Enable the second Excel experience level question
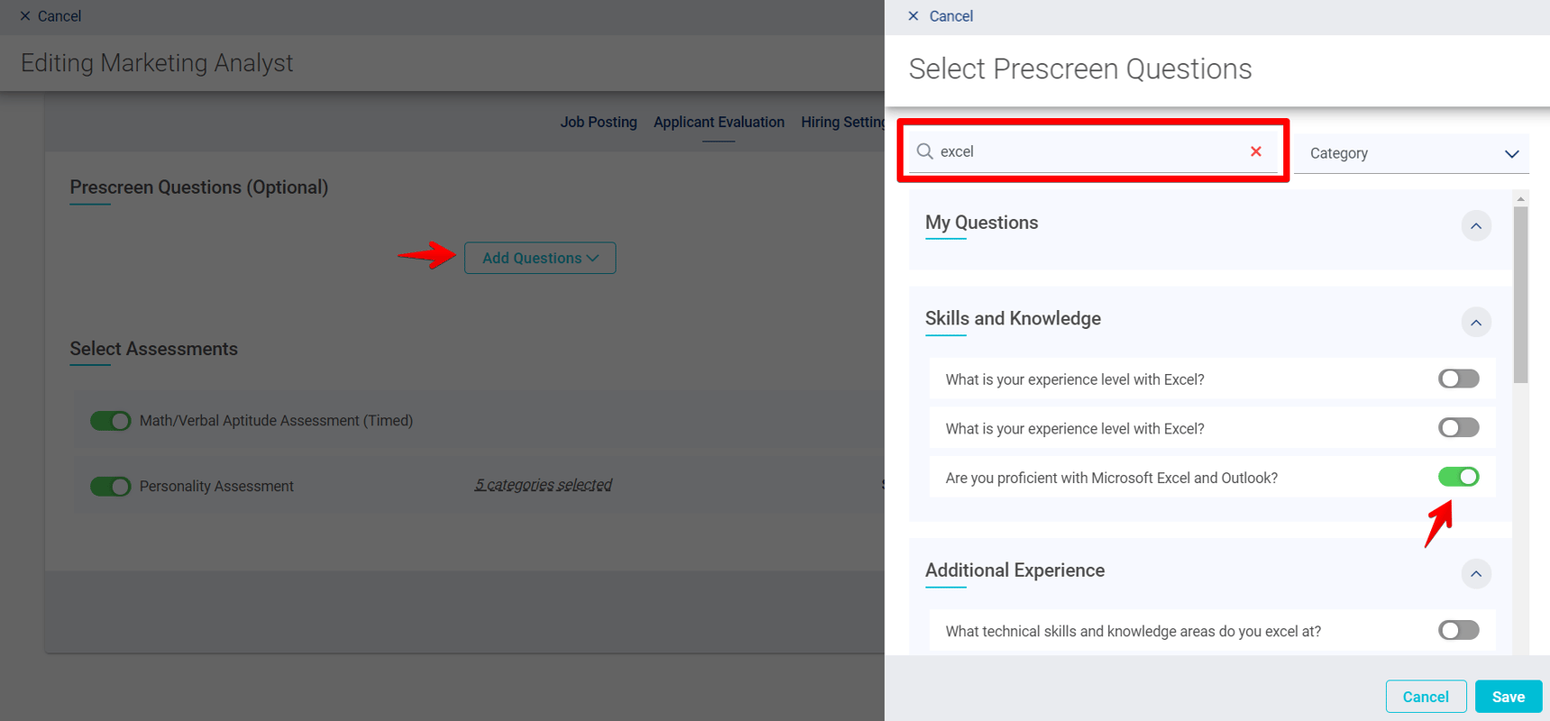The height and width of the screenshot is (721, 1550). [1458, 427]
